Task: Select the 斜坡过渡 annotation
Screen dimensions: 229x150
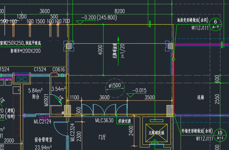Action: tap(125, 121)
